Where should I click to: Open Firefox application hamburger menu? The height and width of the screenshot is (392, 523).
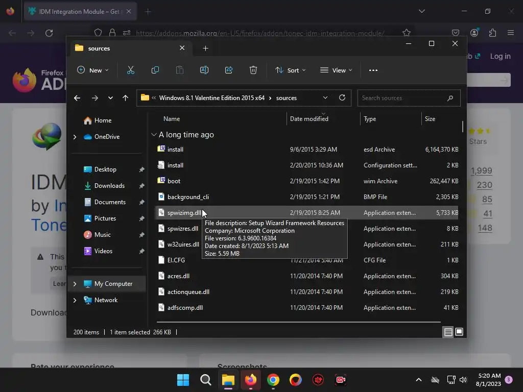[511, 33]
